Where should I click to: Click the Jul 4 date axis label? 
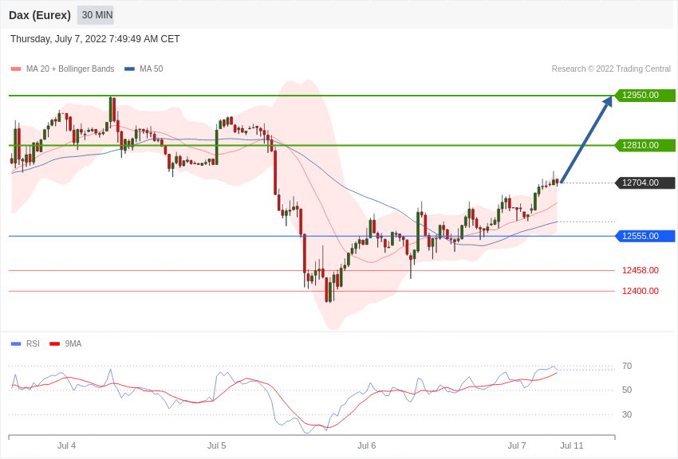(x=66, y=445)
